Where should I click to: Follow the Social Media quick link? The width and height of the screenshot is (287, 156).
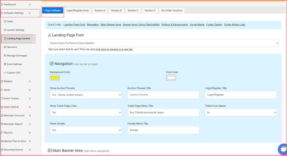pyautogui.click(x=197, y=24)
